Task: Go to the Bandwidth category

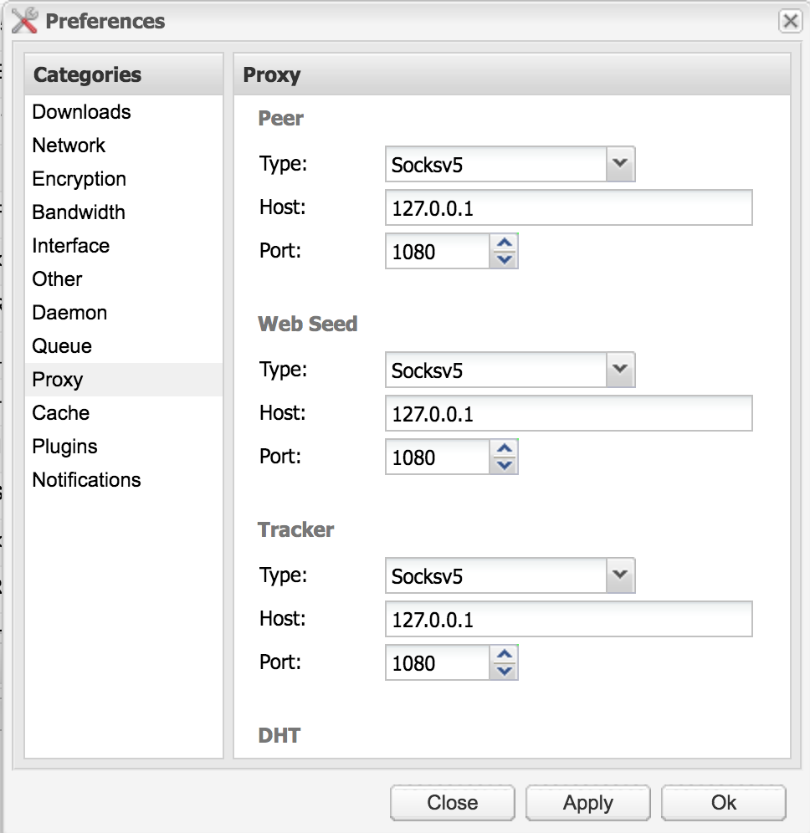Action: coord(79,212)
